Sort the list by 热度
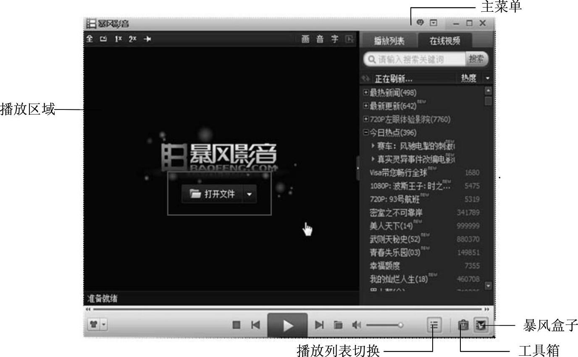This screenshot has height=357, width=578. pyautogui.click(x=468, y=78)
